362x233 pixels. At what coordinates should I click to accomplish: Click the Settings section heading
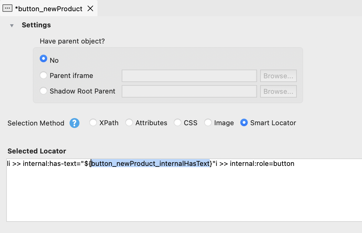[x=36, y=25]
